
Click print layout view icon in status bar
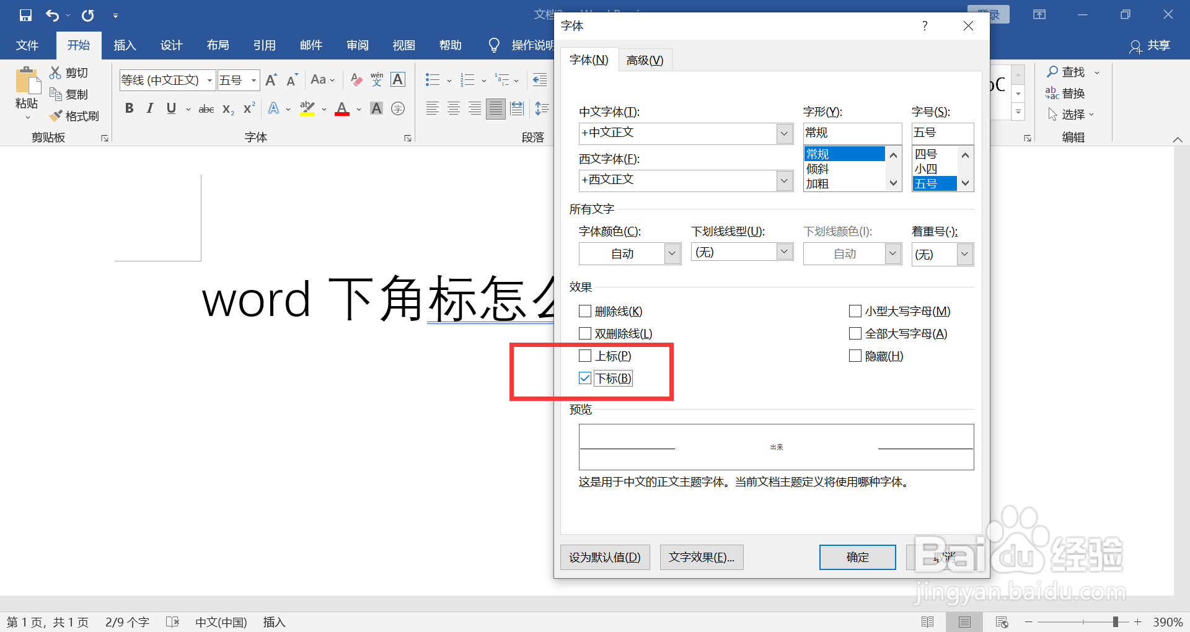tap(964, 621)
